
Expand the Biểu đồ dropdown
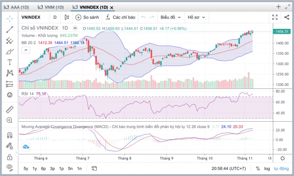point(171,17)
